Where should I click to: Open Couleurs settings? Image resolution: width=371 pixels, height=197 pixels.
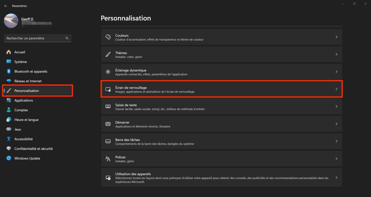click(x=222, y=37)
